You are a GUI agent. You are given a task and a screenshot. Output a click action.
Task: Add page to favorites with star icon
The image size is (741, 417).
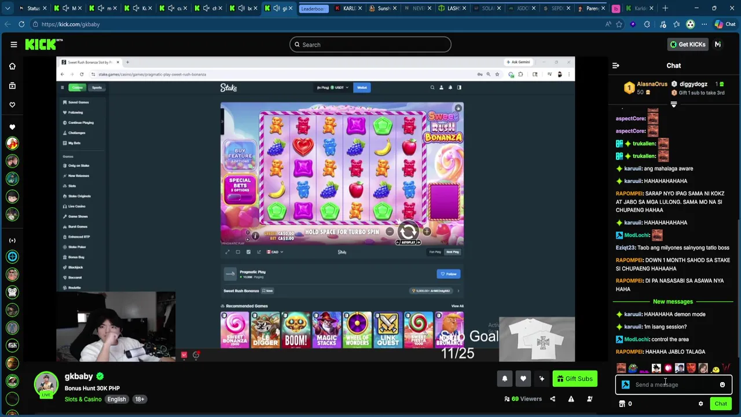point(619,24)
